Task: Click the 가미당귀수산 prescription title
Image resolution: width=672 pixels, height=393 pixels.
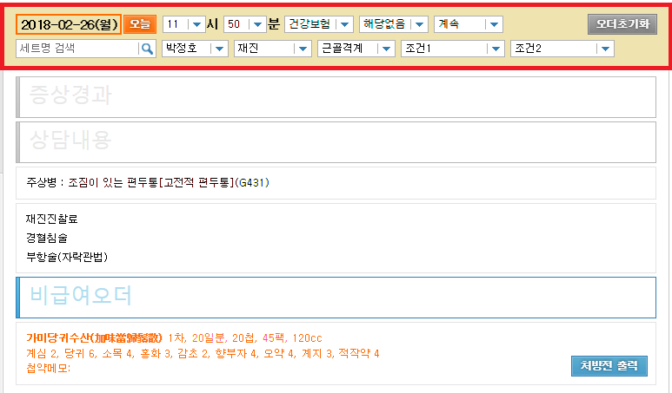Action: [x=94, y=338]
